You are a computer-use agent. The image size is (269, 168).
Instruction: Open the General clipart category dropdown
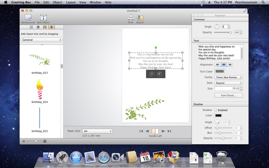click(41, 40)
